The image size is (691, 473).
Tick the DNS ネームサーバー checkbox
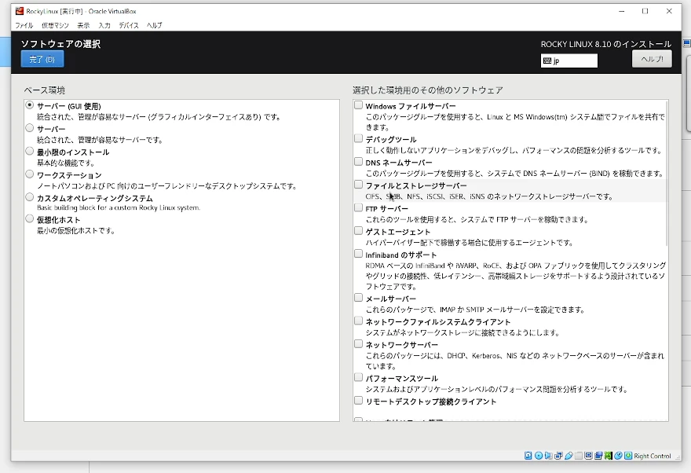[358, 162]
